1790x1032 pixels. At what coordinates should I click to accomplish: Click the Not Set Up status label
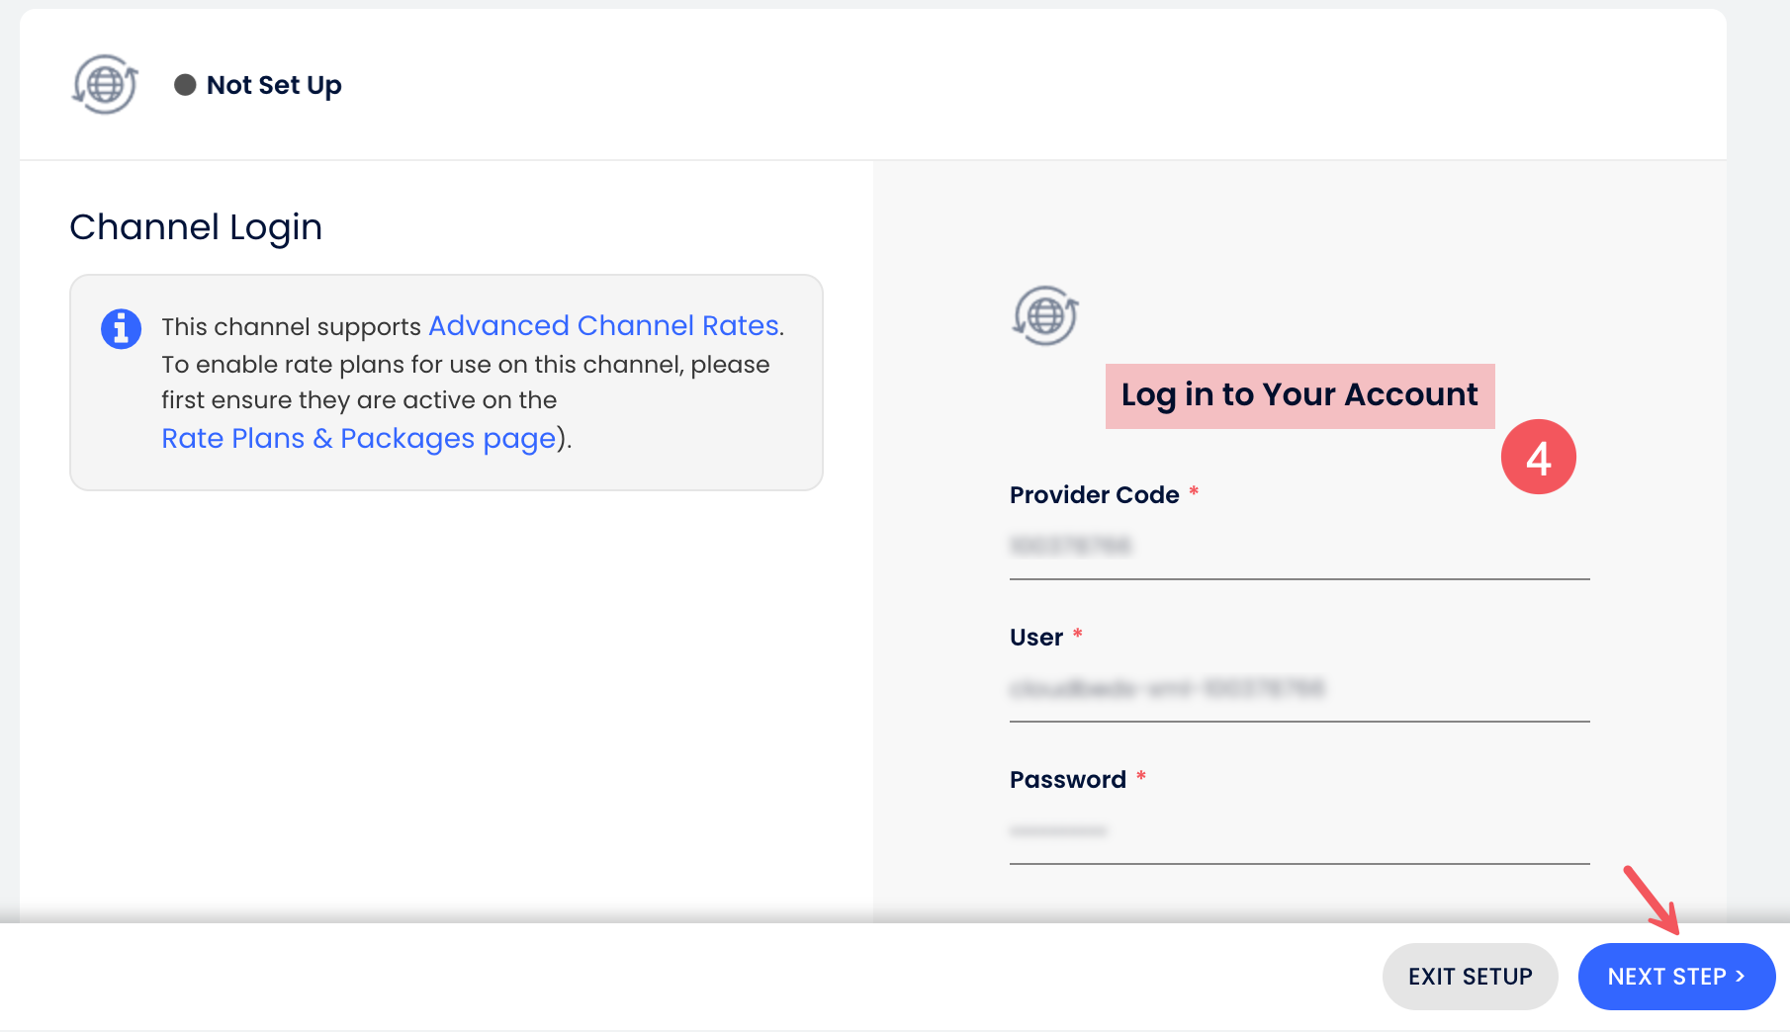coord(274,85)
